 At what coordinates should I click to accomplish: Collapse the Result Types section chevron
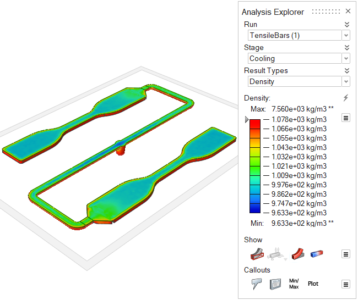(x=346, y=70)
